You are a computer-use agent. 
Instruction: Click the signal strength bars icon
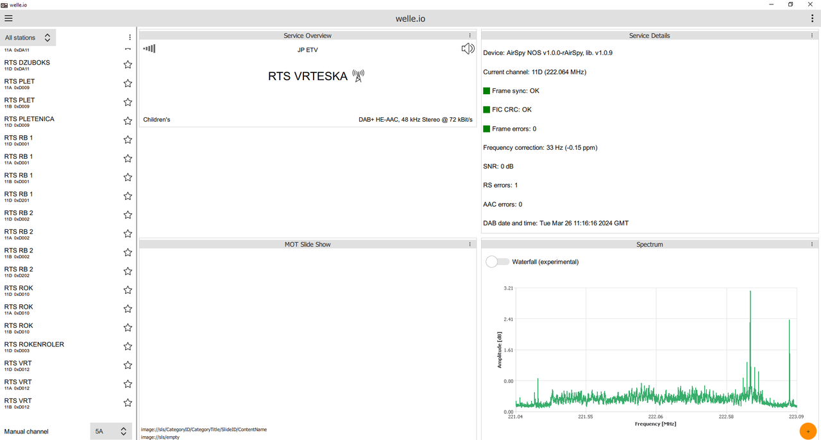[x=149, y=49]
